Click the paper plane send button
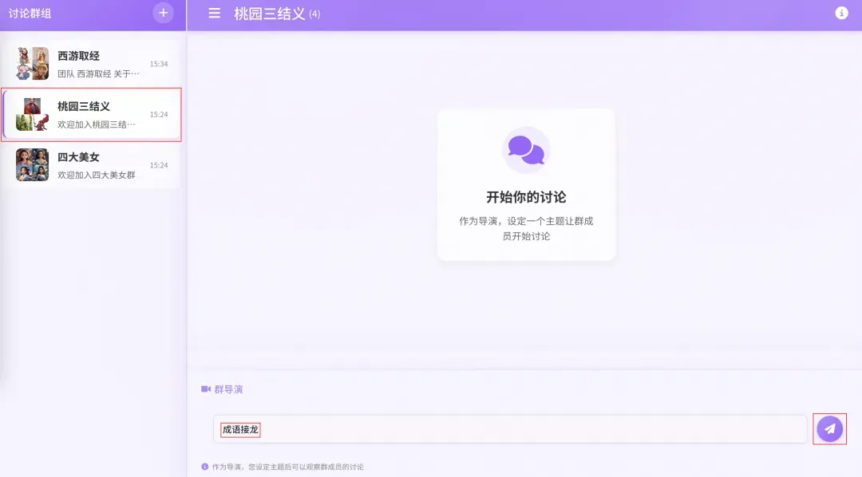The height and width of the screenshot is (477, 862). click(829, 429)
